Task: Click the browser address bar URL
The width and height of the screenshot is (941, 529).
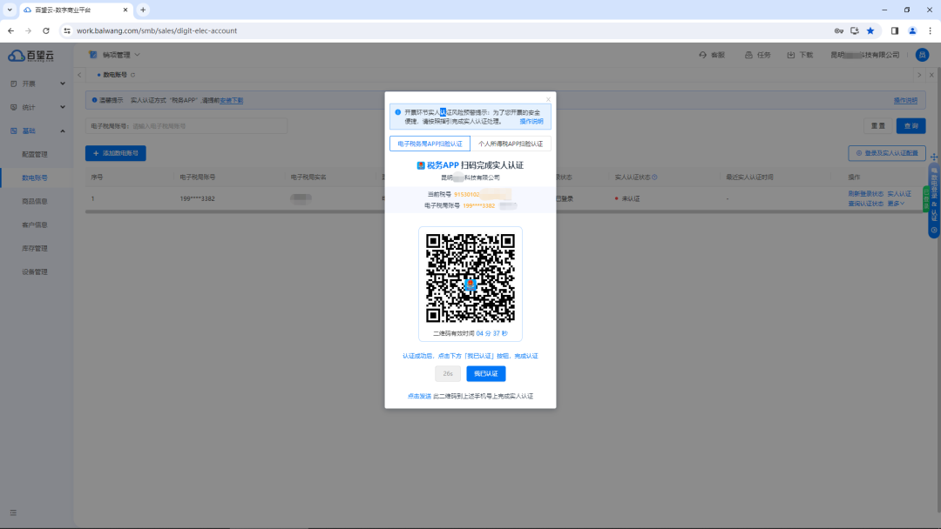Action: pyautogui.click(x=157, y=30)
